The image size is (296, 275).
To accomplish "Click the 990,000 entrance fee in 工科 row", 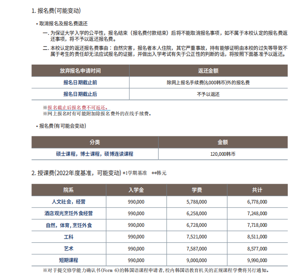I will pos(136,237).
